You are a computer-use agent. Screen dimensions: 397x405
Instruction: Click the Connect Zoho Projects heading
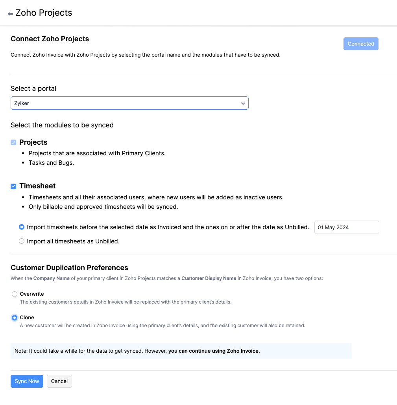point(50,39)
